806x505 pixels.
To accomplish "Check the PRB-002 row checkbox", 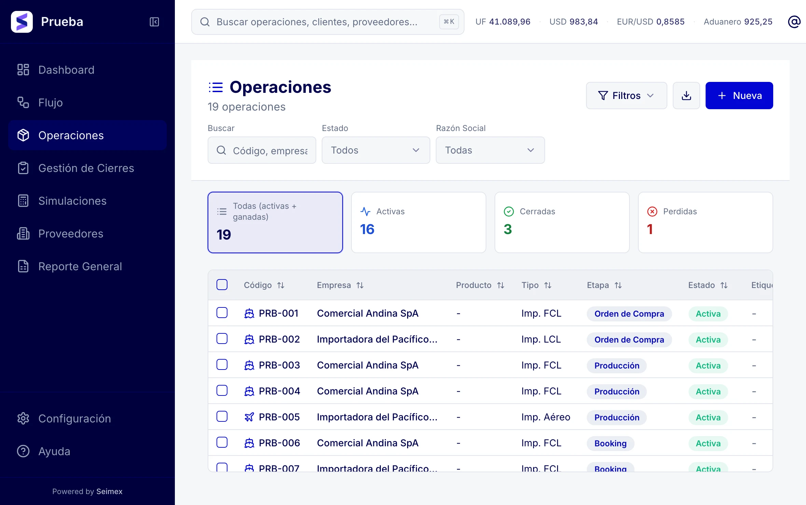I will pyautogui.click(x=222, y=338).
